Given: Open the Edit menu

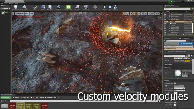Looking at the screenshot, I should click(x=6, y=4).
